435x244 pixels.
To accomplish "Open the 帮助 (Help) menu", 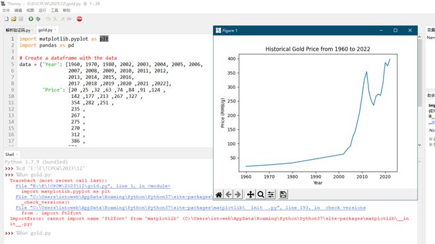I will coord(67,11).
